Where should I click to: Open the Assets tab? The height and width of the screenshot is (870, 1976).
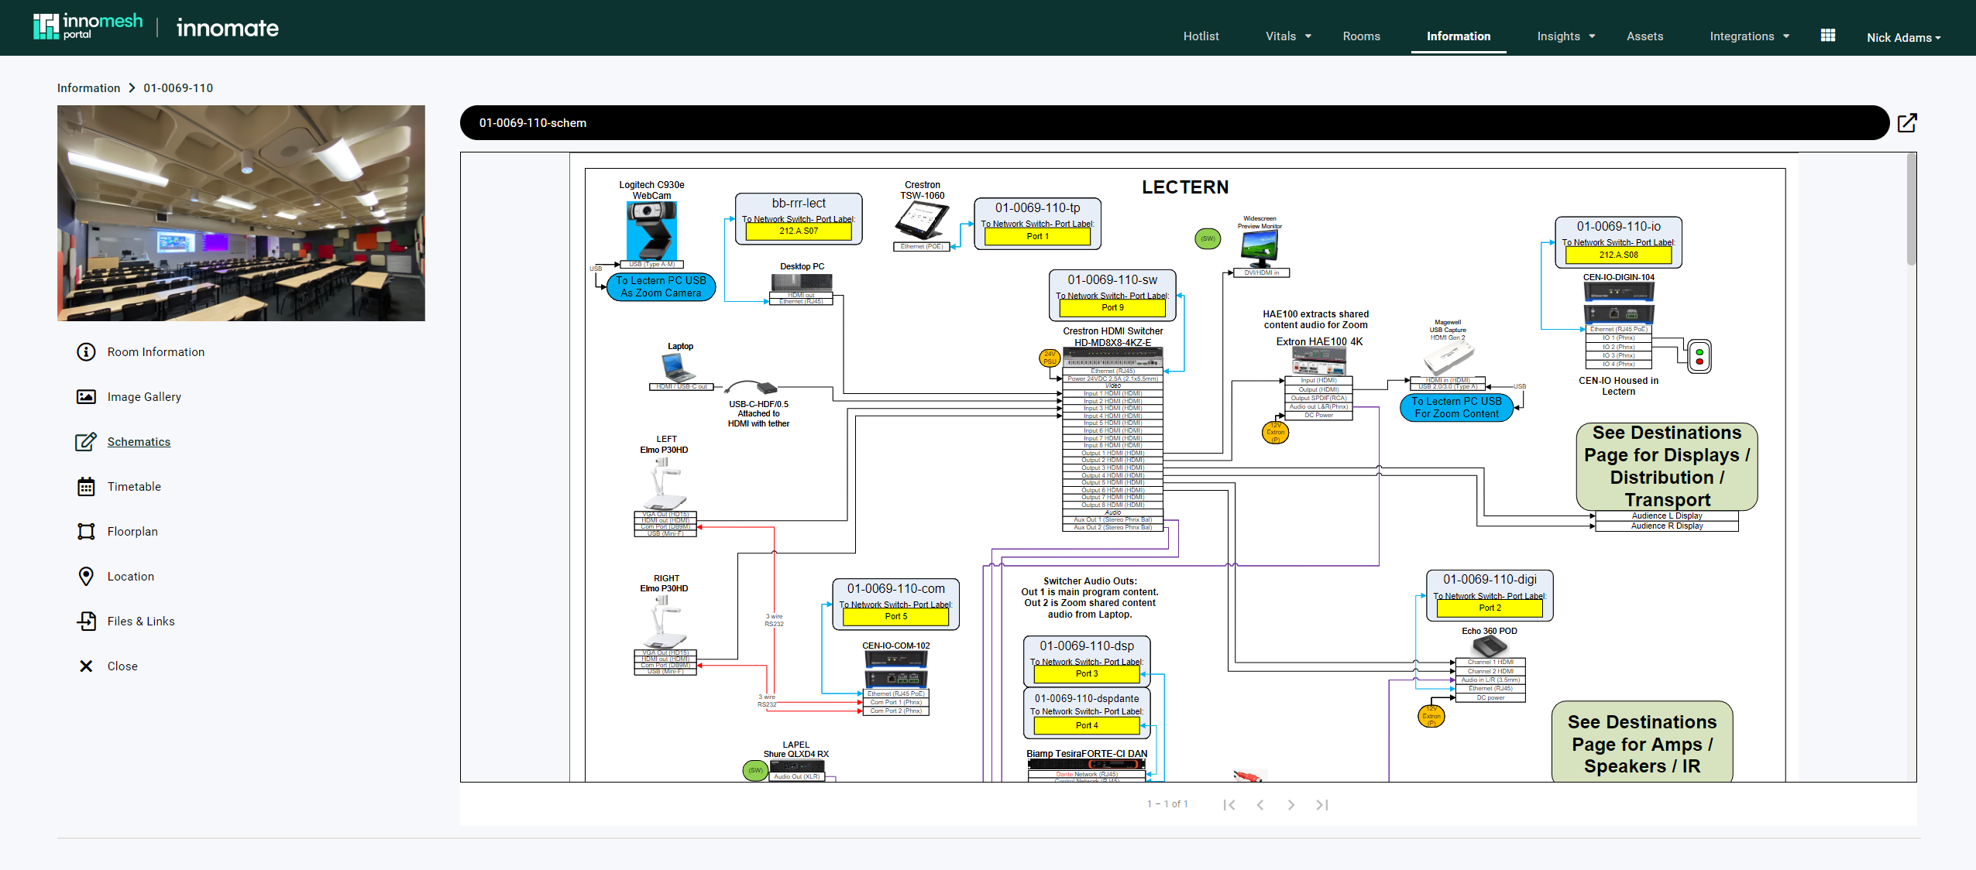click(1644, 36)
